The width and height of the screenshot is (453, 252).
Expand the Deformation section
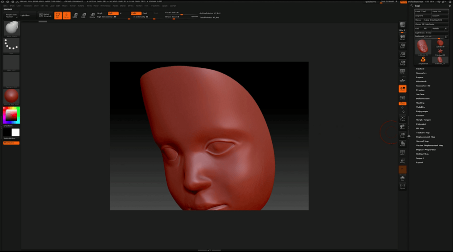click(423, 99)
